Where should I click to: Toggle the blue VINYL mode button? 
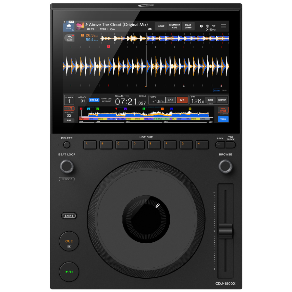pyautogui.click(x=223, y=119)
